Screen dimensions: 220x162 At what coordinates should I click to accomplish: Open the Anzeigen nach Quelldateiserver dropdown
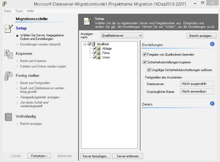coord(122,36)
